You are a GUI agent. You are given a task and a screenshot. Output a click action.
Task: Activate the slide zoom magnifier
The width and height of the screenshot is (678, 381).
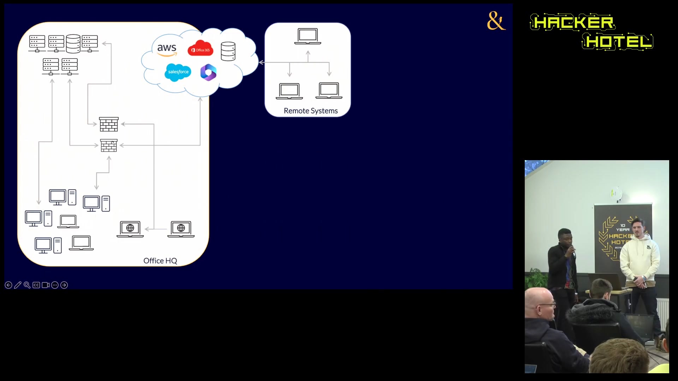(x=27, y=285)
